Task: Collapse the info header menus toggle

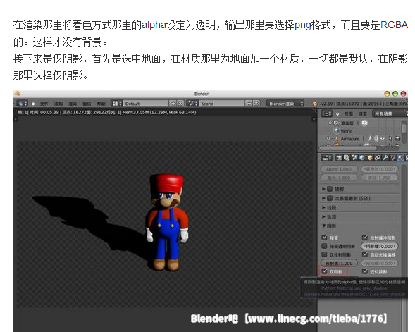Action: click(x=33, y=104)
